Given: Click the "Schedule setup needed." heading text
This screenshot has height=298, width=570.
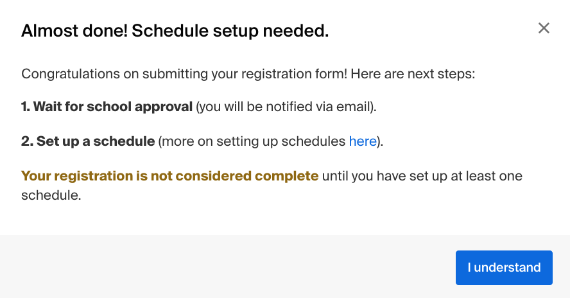Looking at the screenshot, I should 230,31.
